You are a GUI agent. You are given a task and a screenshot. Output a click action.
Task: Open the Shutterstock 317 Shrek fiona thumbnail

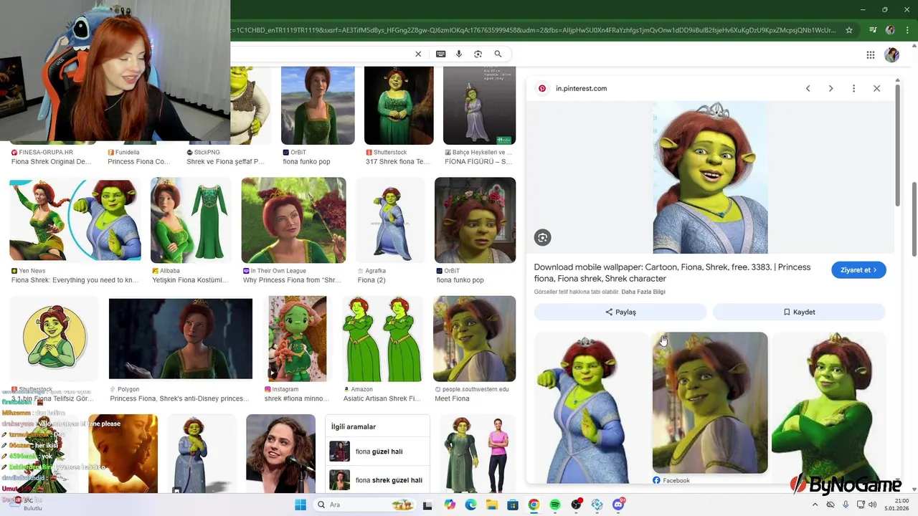(x=399, y=105)
